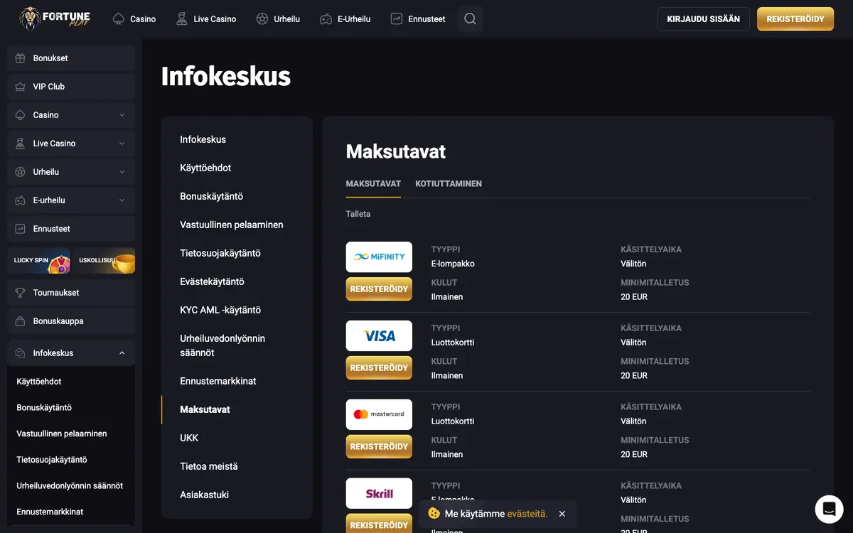853x533 pixels.
Task: Expand the sidebar E-urheilu chevron
Action: (x=122, y=200)
